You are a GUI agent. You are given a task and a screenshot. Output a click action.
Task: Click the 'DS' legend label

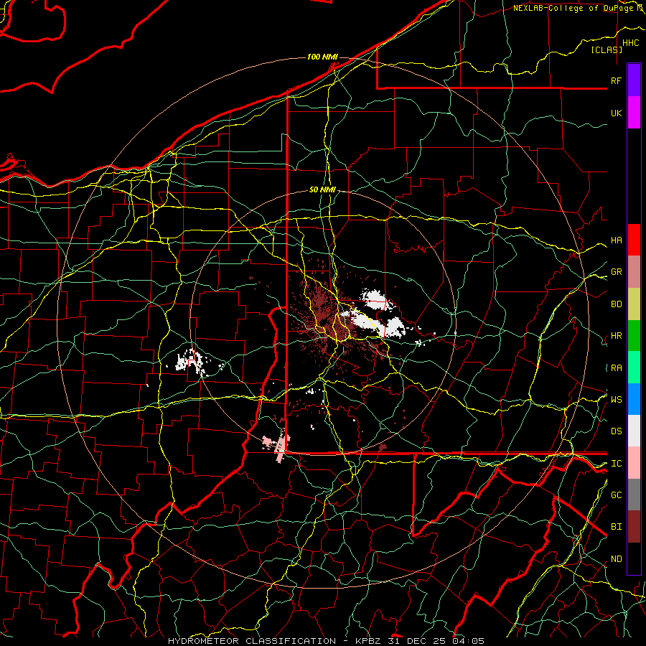click(616, 431)
